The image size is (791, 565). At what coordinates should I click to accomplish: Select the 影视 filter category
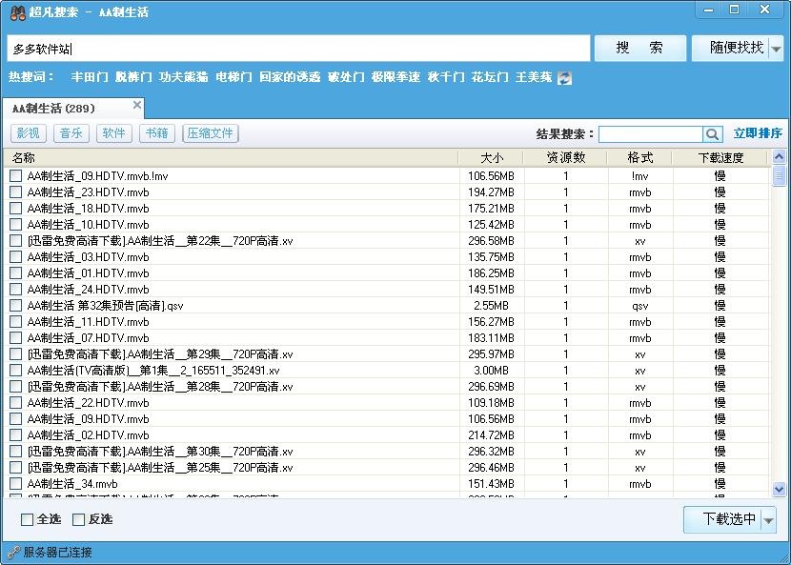click(29, 132)
